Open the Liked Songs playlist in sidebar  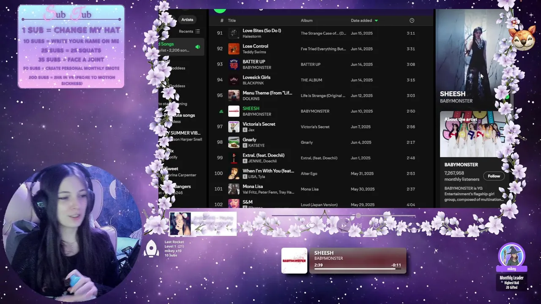pyautogui.click(x=181, y=47)
